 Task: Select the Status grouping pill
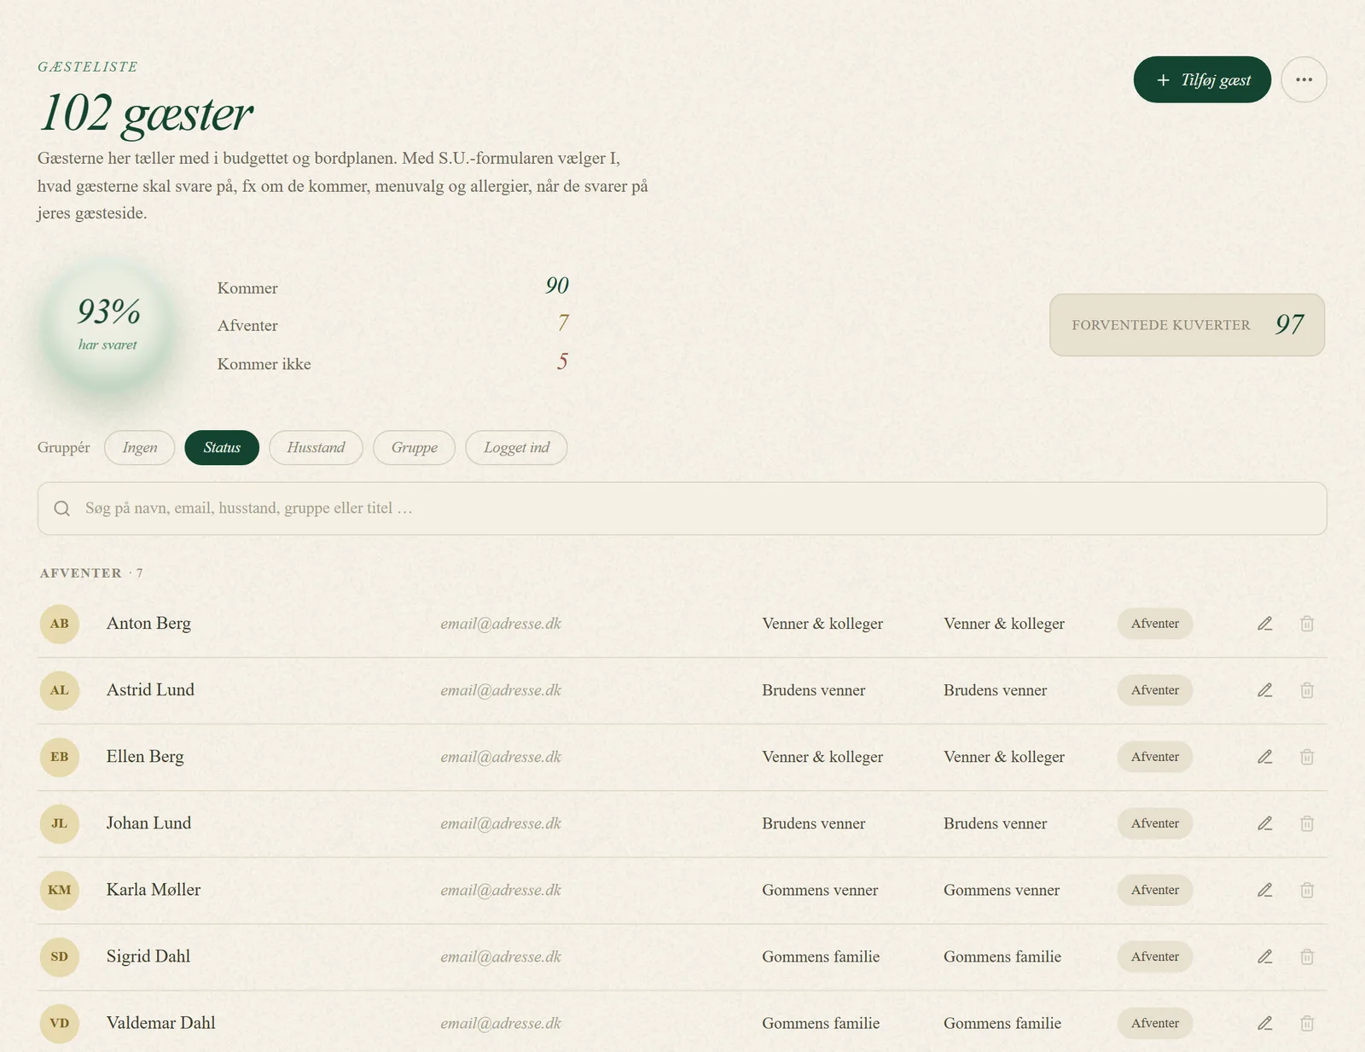click(222, 448)
